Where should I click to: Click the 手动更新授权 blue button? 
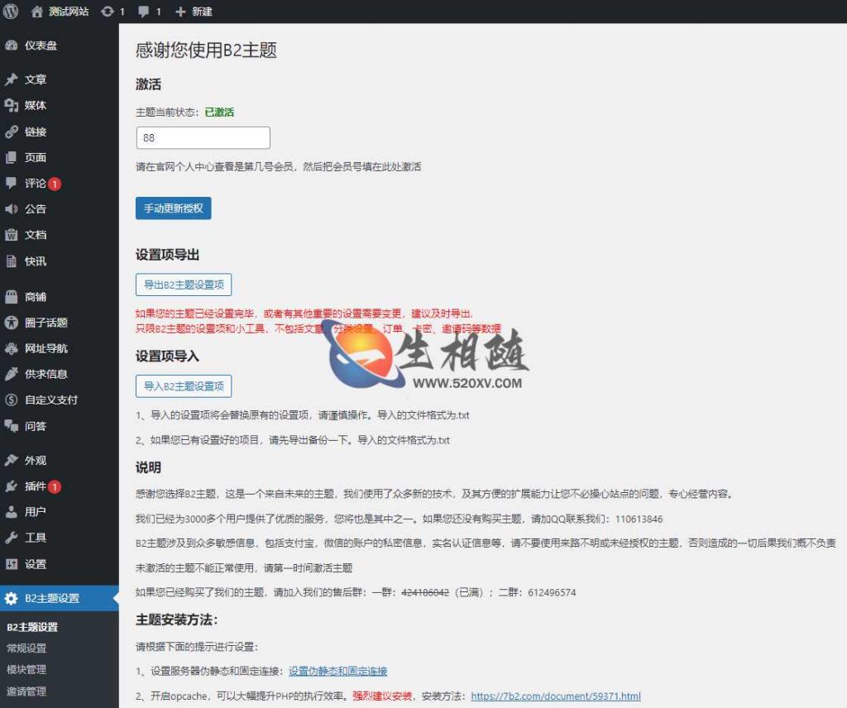point(173,209)
